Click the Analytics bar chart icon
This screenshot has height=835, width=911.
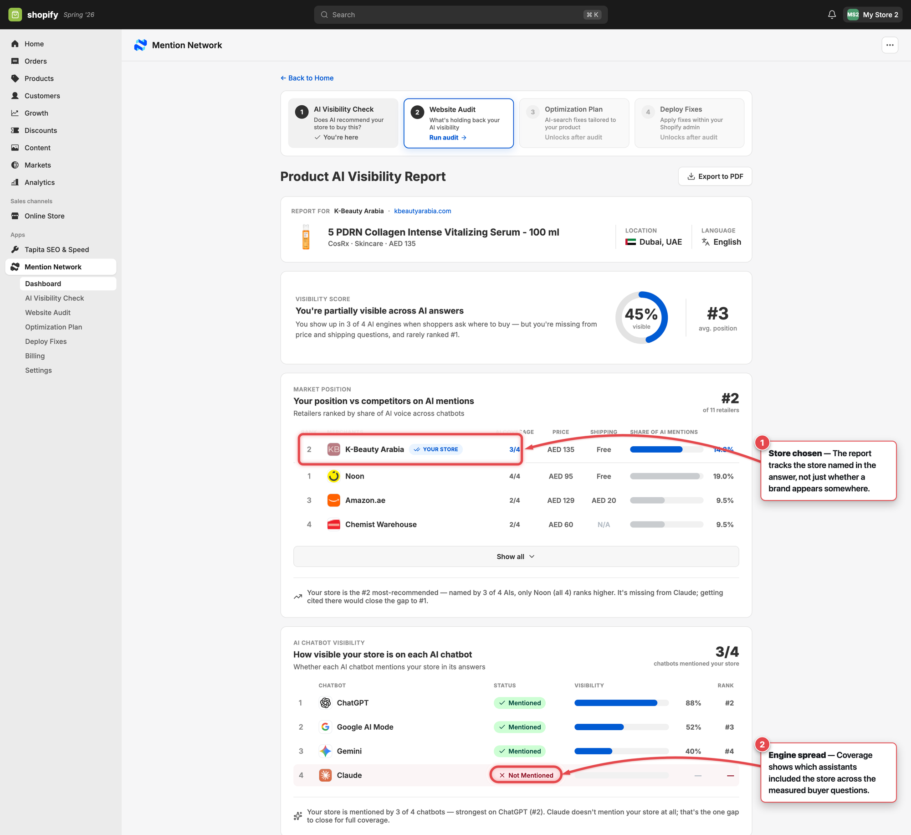(x=15, y=182)
